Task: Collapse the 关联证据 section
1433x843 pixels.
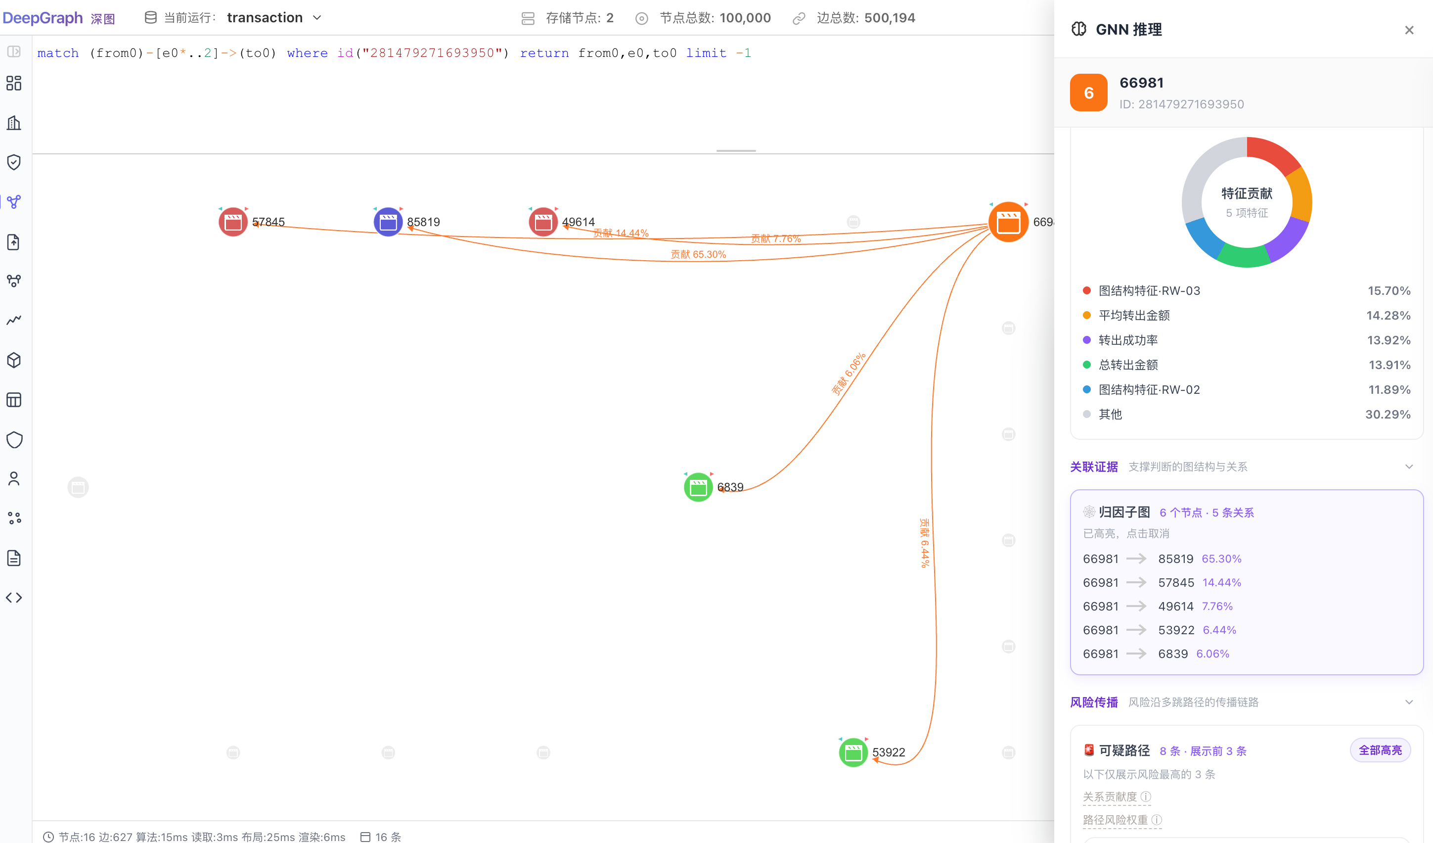Action: tap(1409, 467)
